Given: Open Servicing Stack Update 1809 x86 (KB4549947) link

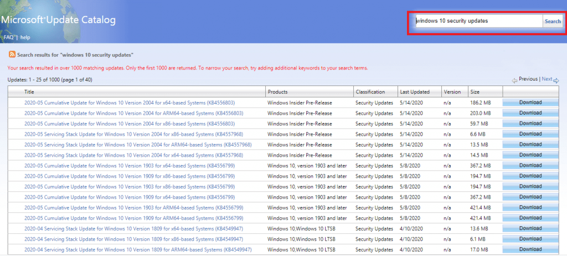Looking at the screenshot, I should point(133,239).
